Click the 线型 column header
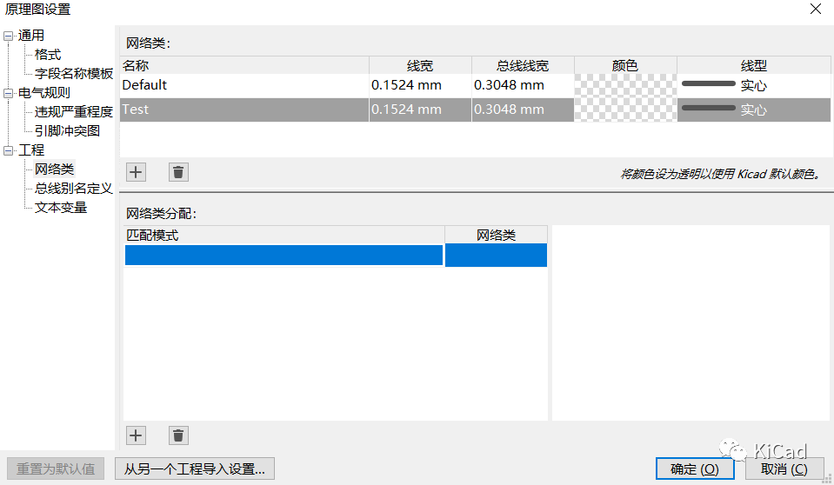Image resolution: width=834 pixels, height=485 pixels. pos(754,65)
